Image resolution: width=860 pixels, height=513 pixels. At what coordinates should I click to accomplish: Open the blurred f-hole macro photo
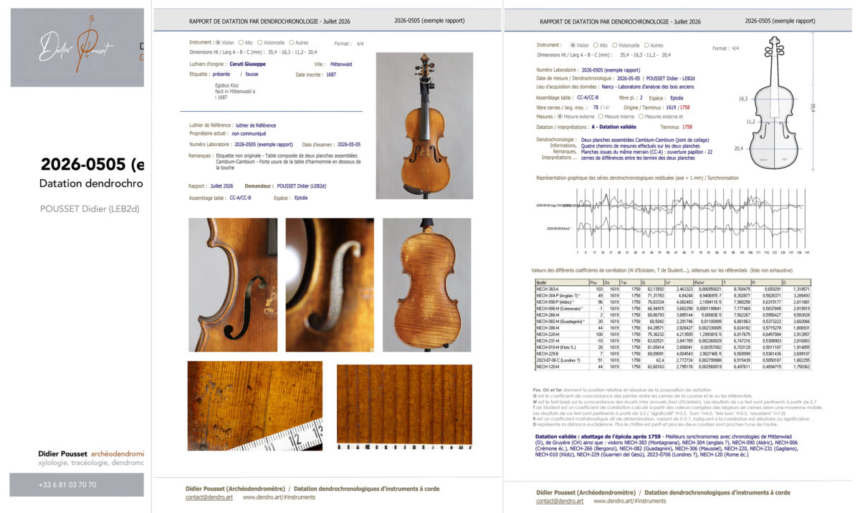[330, 285]
